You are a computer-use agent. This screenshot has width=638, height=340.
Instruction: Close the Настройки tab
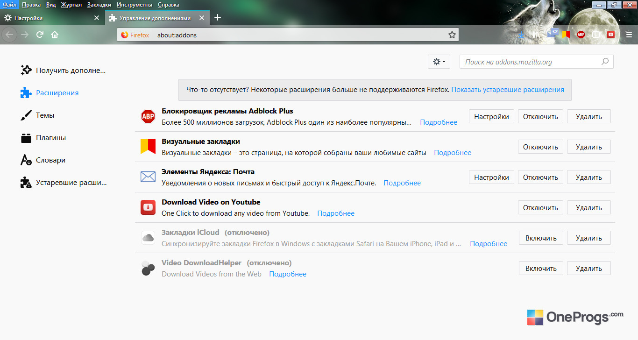click(x=97, y=18)
